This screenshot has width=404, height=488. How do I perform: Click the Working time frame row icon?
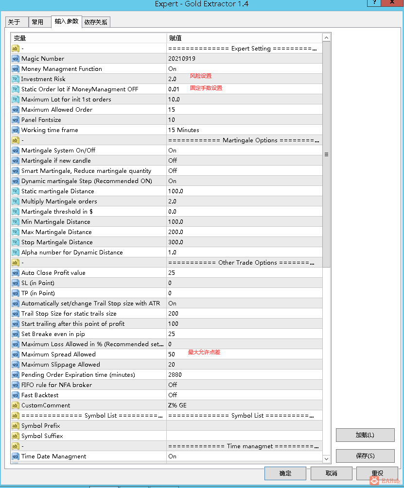tap(15, 130)
